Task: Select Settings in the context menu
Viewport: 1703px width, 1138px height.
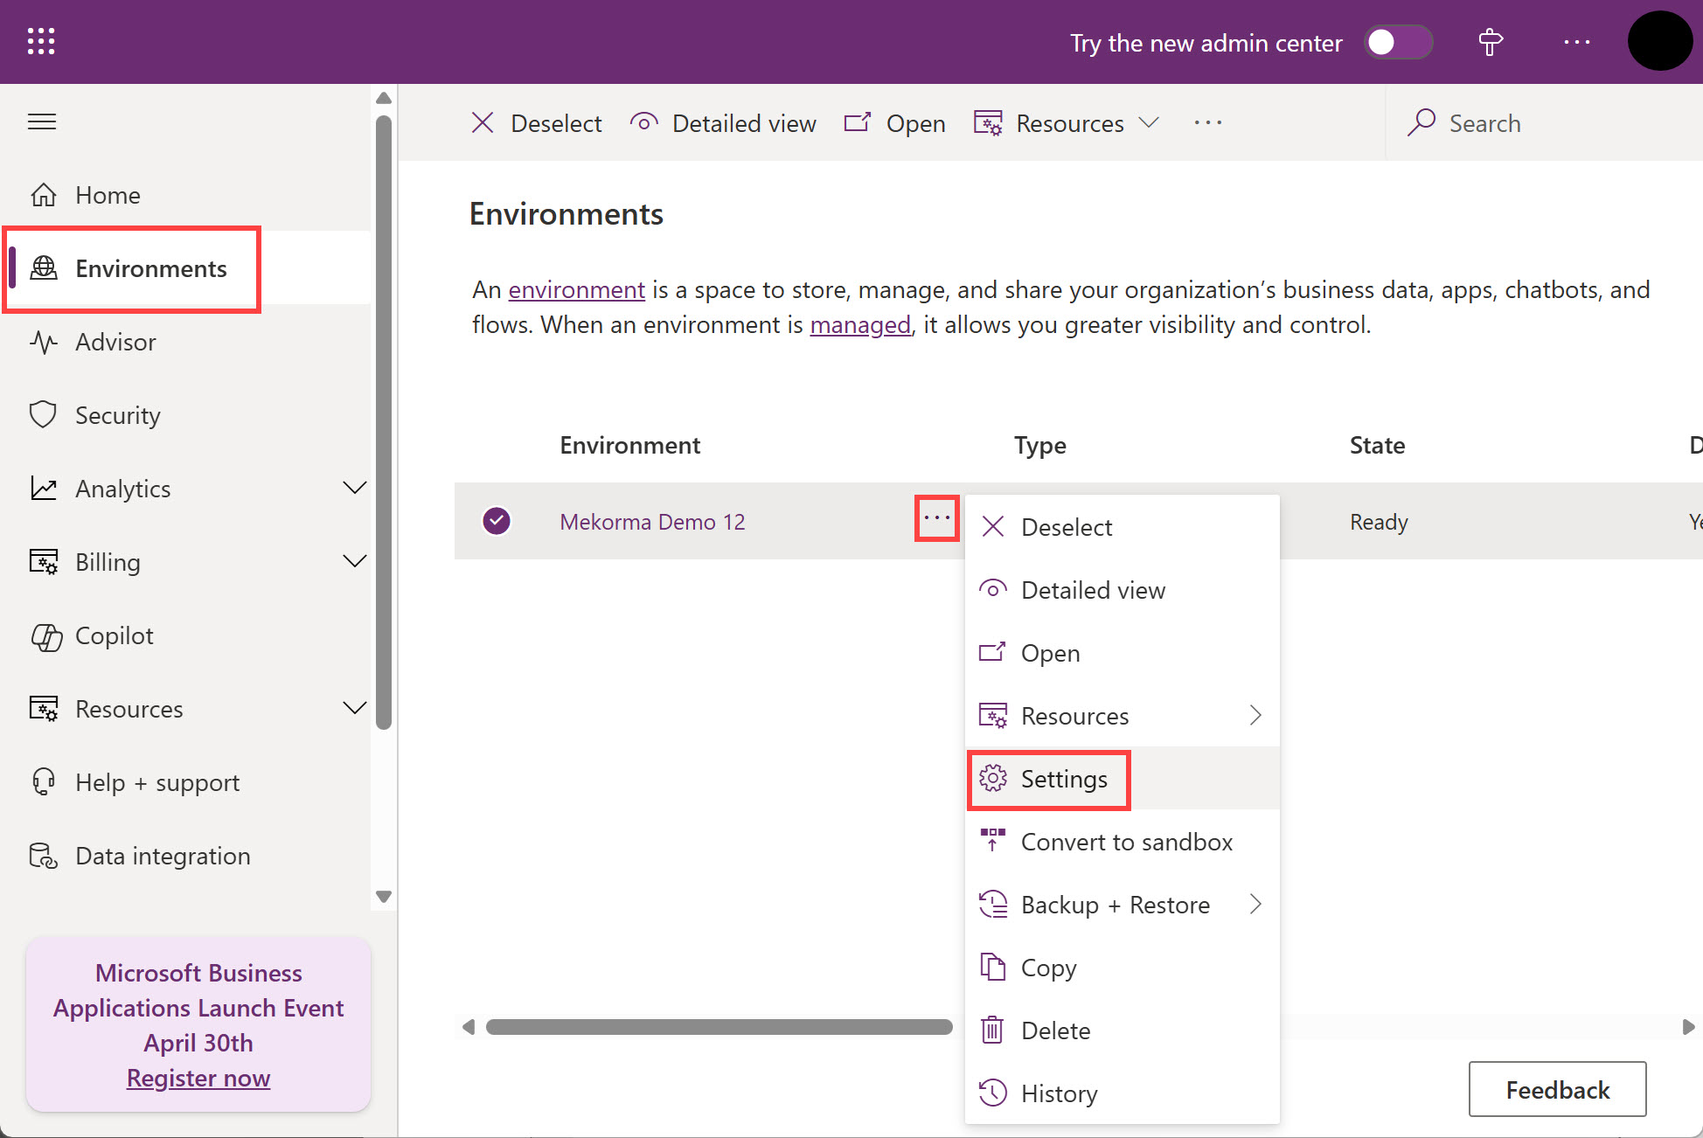Action: pyautogui.click(x=1063, y=779)
